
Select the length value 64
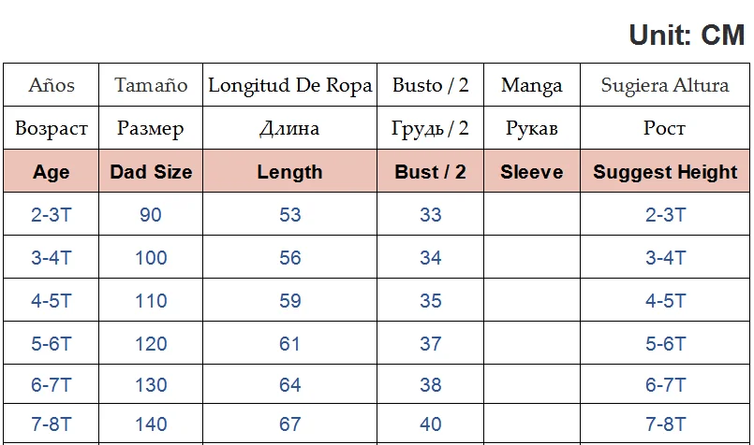(289, 385)
